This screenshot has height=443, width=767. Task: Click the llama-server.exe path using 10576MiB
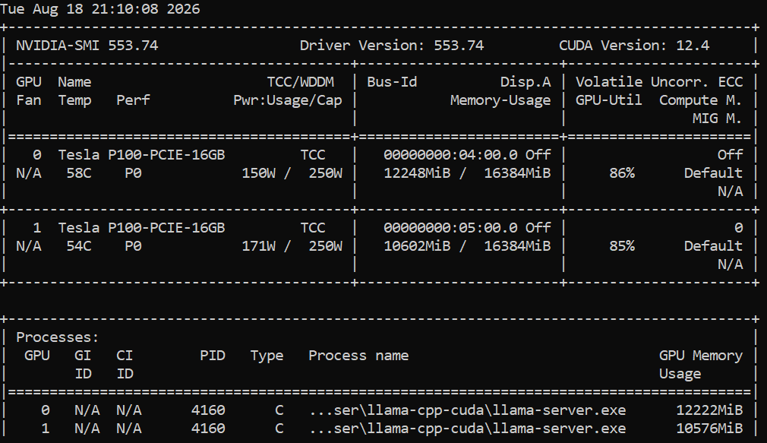[467, 429]
